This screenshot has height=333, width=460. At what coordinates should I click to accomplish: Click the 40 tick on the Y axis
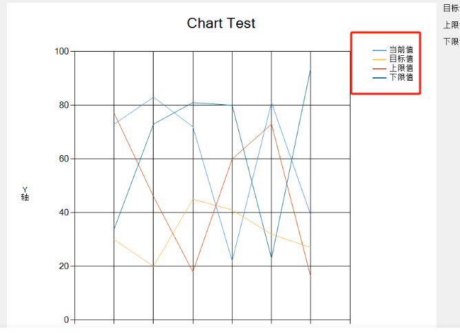click(64, 212)
